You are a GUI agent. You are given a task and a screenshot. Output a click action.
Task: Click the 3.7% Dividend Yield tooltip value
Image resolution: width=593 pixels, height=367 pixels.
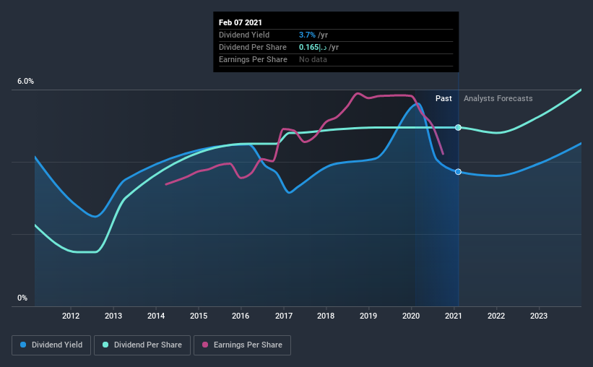click(307, 35)
